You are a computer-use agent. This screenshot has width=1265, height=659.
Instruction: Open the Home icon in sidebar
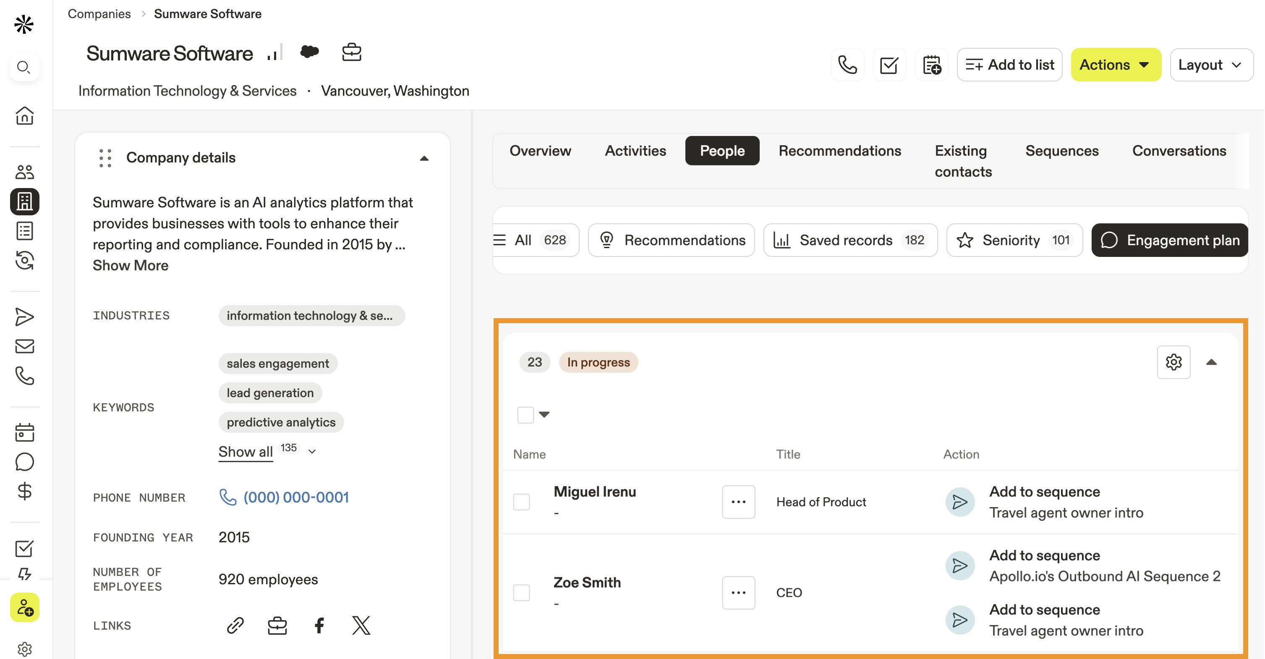25,116
